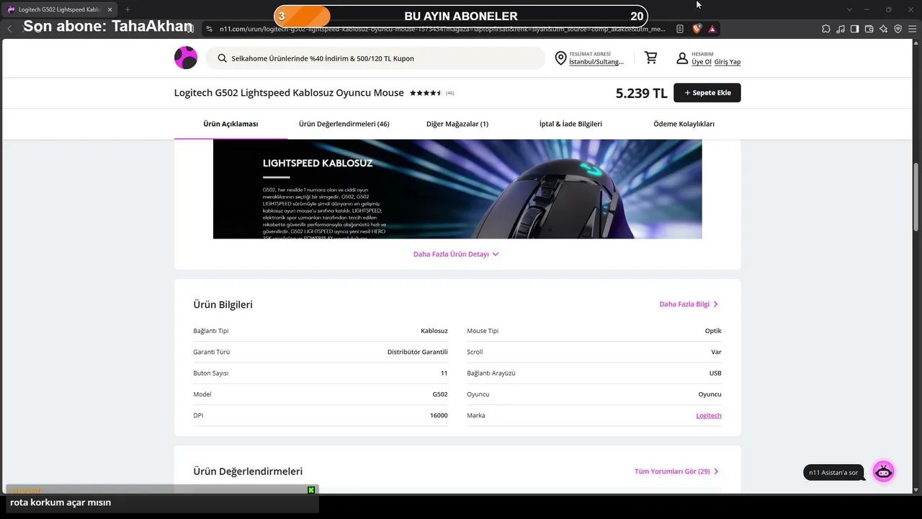Click the Mouse Tipi value Optik
The width and height of the screenshot is (922, 519).
(x=713, y=331)
